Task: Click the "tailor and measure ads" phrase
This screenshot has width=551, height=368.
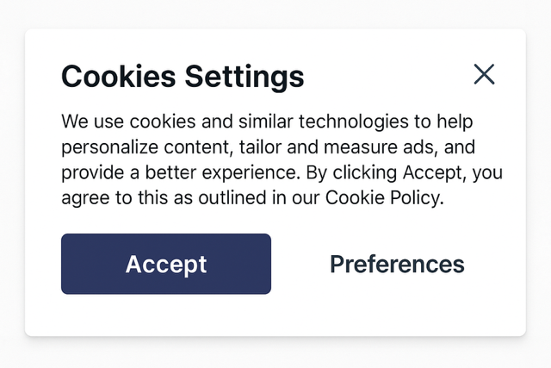Action: 337,147
